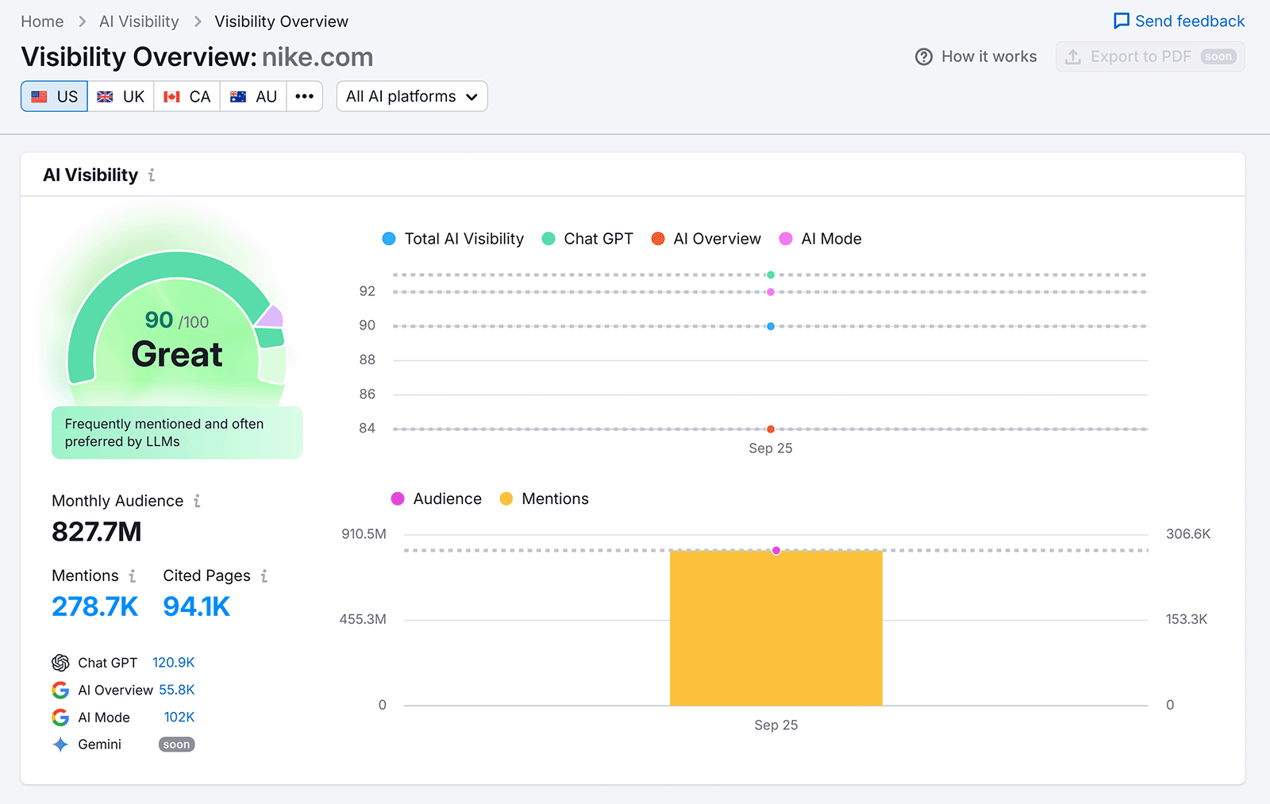Click the How it works question mark icon
Viewport: 1270px width, 804px height.
point(923,56)
